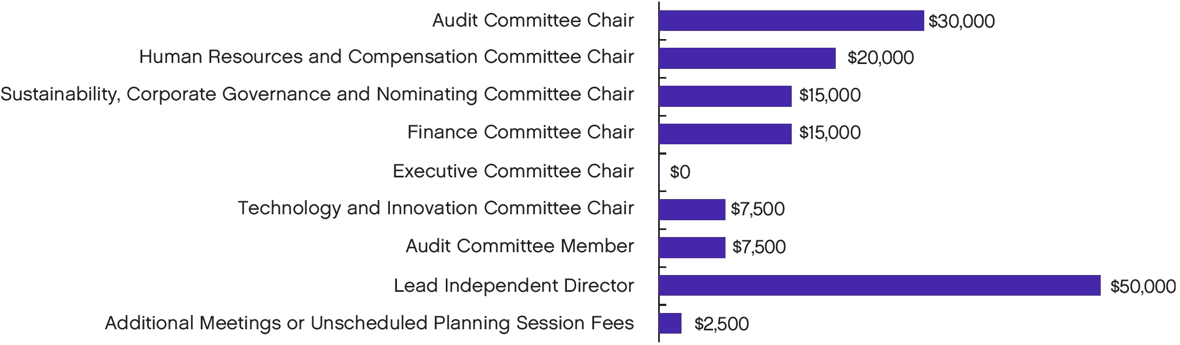Select the Audit Committee Chair bar
Screen dimensions: 1180x345
click(x=791, y=21)
